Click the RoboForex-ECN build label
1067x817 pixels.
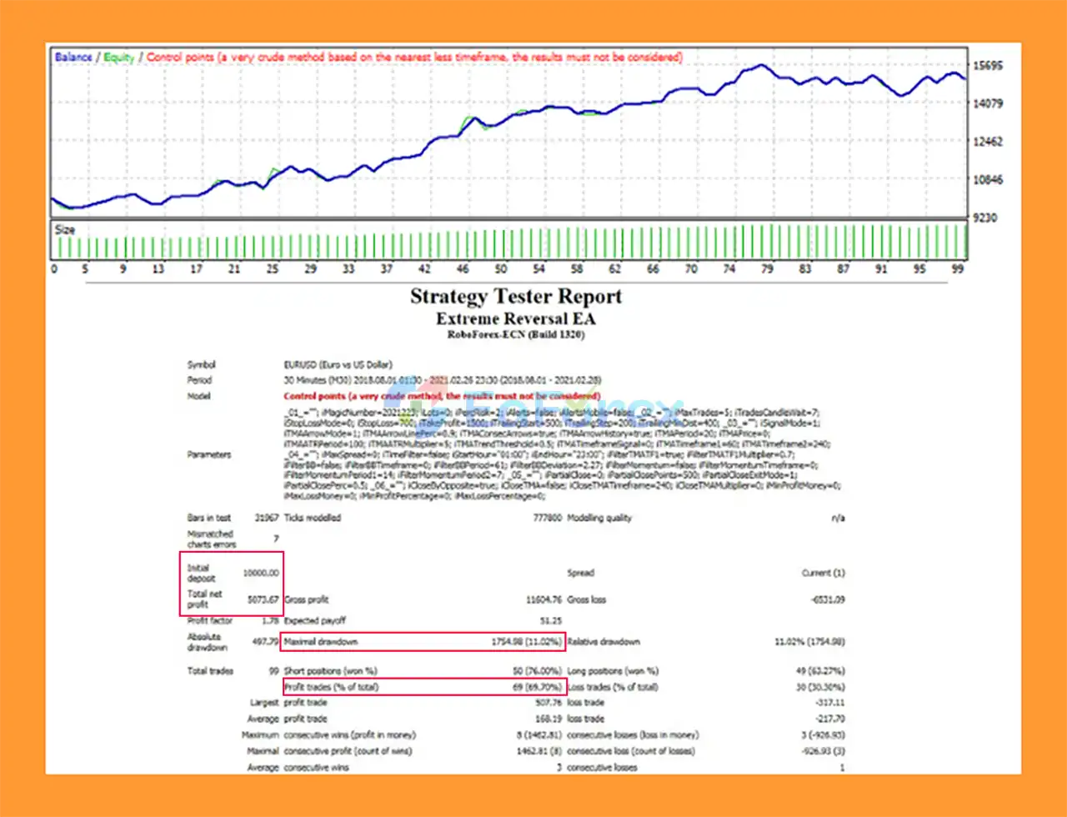[x=515, y=335]
